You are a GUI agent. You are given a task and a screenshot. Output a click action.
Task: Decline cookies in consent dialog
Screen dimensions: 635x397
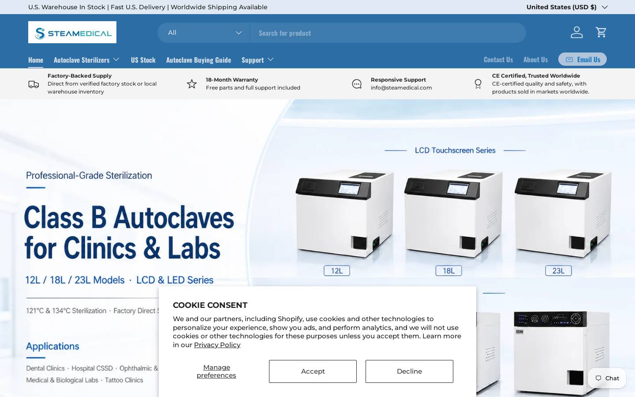(409, 371)
